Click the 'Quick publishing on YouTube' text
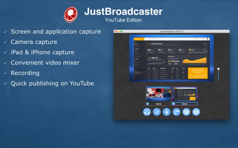The image size is (238, 148). click(52, 83)
